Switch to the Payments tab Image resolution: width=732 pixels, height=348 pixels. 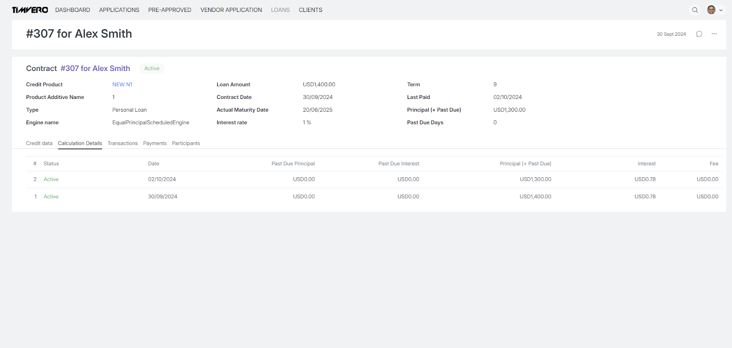click(155, 143)
